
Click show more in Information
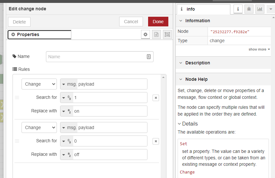[x=259, y=49]
